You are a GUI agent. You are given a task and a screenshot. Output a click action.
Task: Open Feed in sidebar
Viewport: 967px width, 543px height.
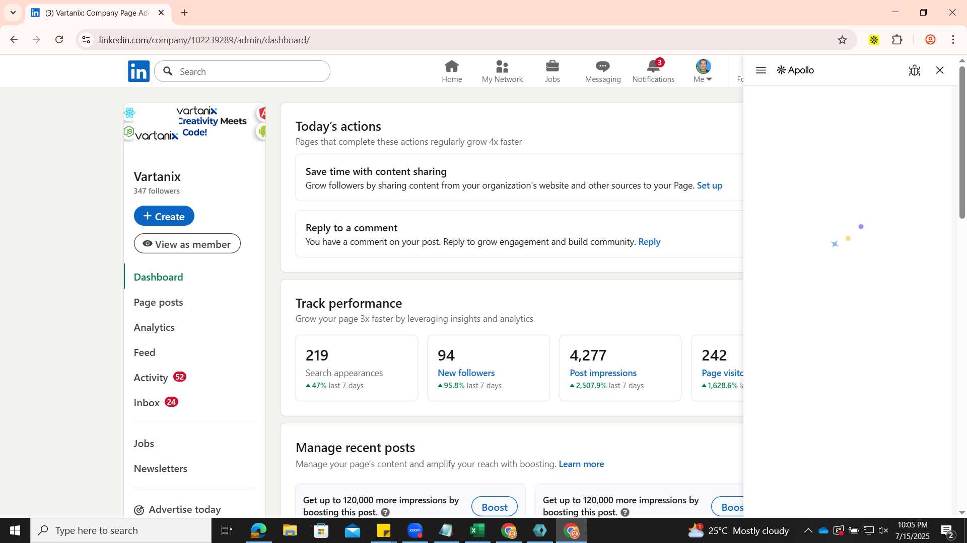tap(145, 352)
